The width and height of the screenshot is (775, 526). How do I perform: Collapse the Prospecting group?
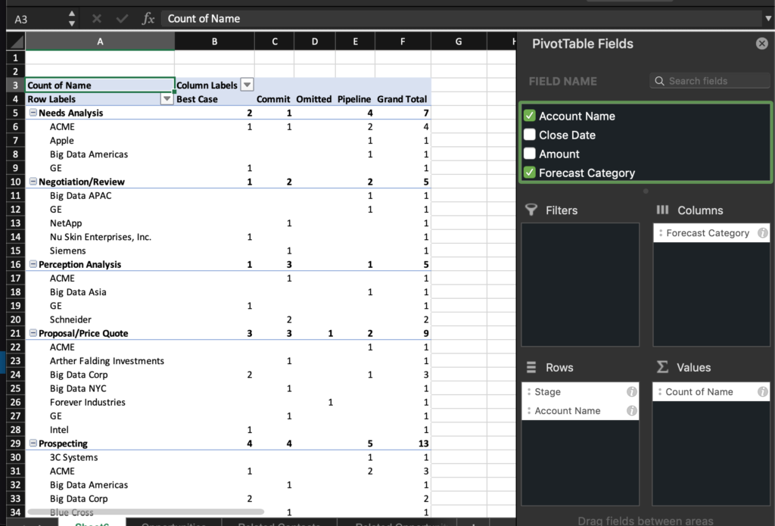coord(33,444)
